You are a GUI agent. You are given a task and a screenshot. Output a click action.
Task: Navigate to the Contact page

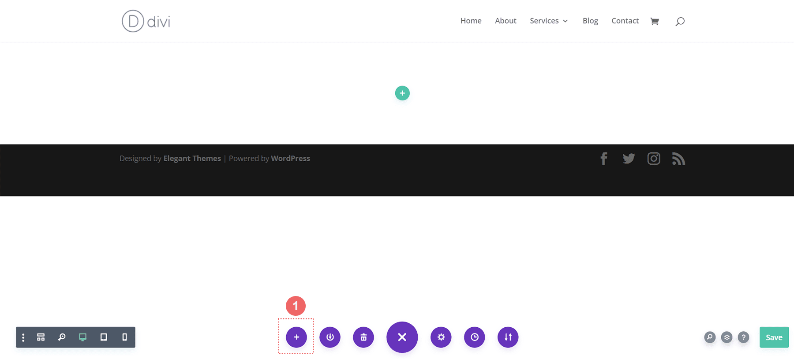(625, 21)
